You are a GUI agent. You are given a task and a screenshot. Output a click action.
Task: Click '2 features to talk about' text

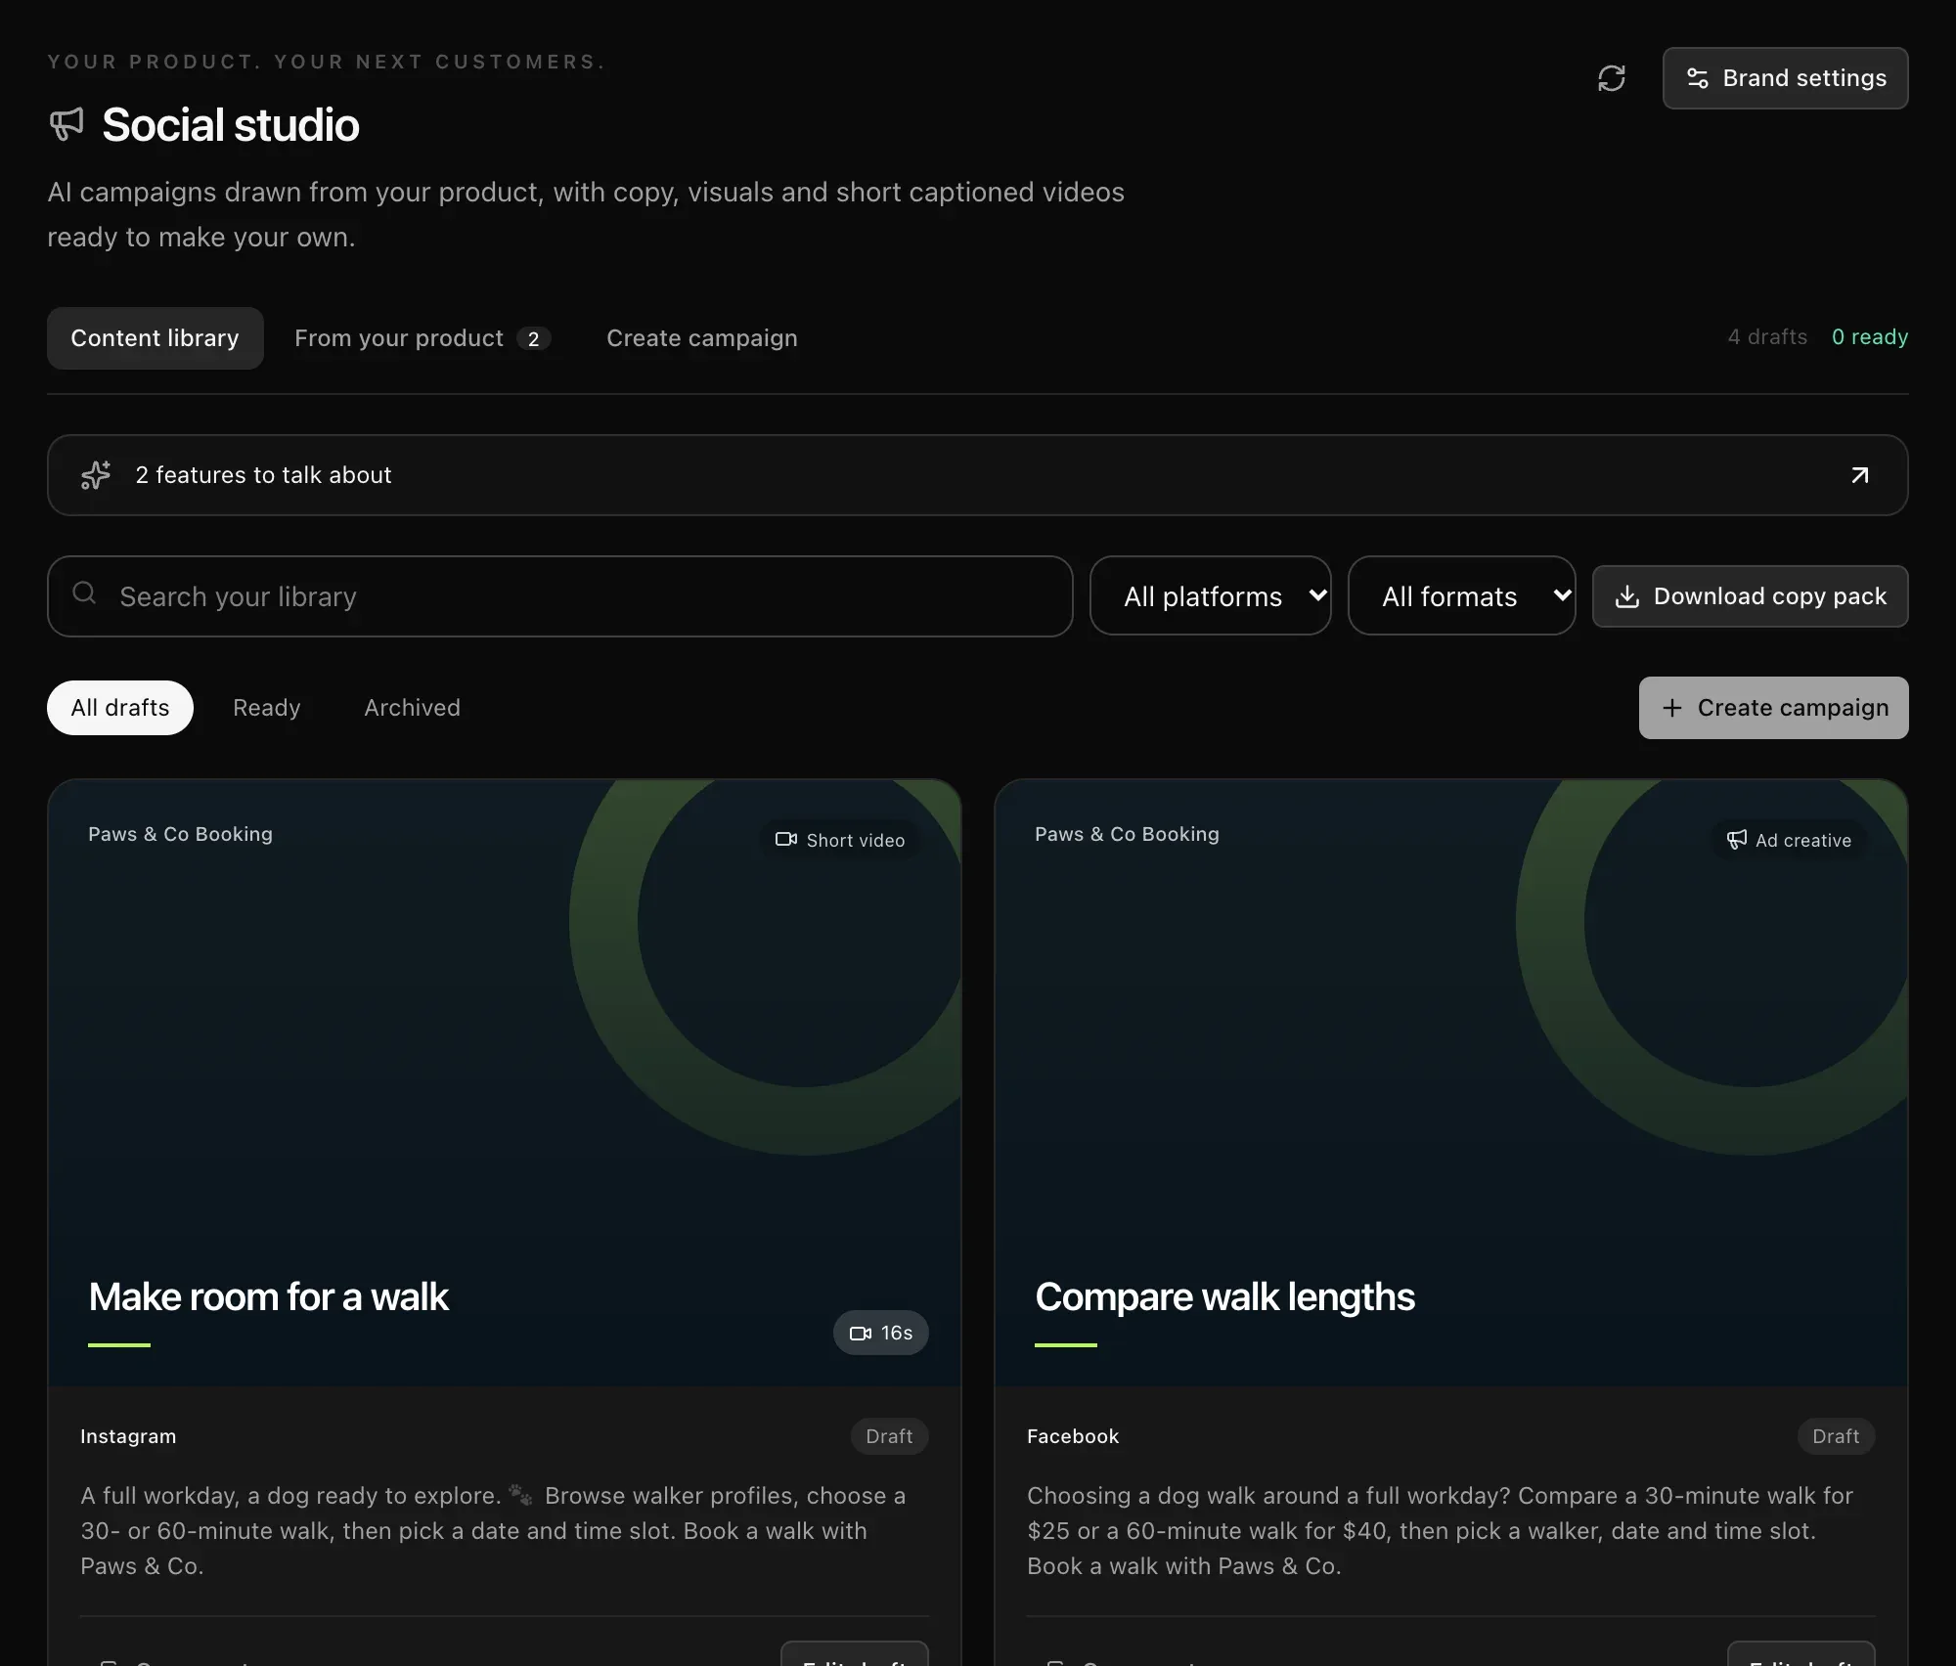click(263, 475)
